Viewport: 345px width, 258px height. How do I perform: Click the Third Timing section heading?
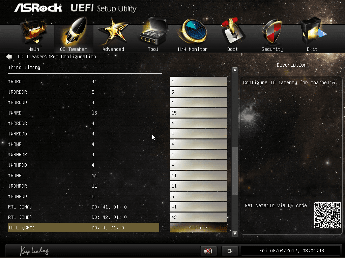click(x=24, y=67)
